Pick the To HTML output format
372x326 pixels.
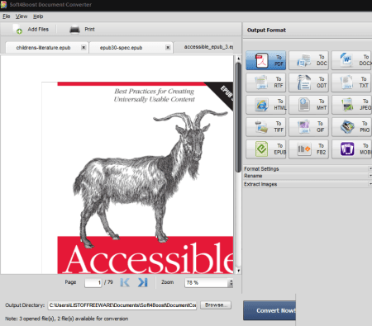click(265, 105)
